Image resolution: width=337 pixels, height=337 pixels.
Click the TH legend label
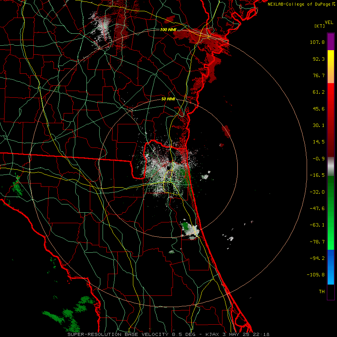pyautogui.click(x=322, y=292)
